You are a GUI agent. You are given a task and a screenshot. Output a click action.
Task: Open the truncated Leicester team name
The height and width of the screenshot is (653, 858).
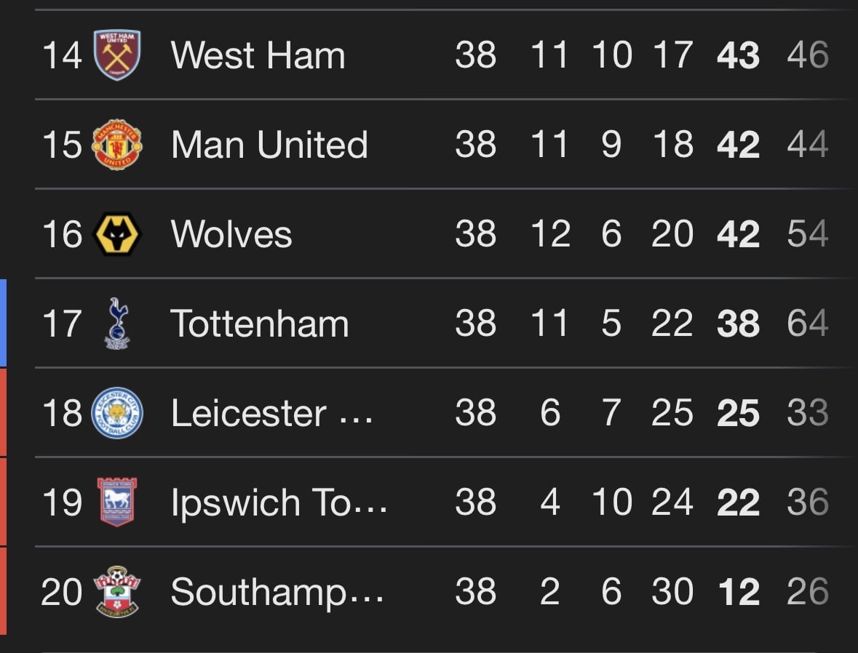coord(272,413)
